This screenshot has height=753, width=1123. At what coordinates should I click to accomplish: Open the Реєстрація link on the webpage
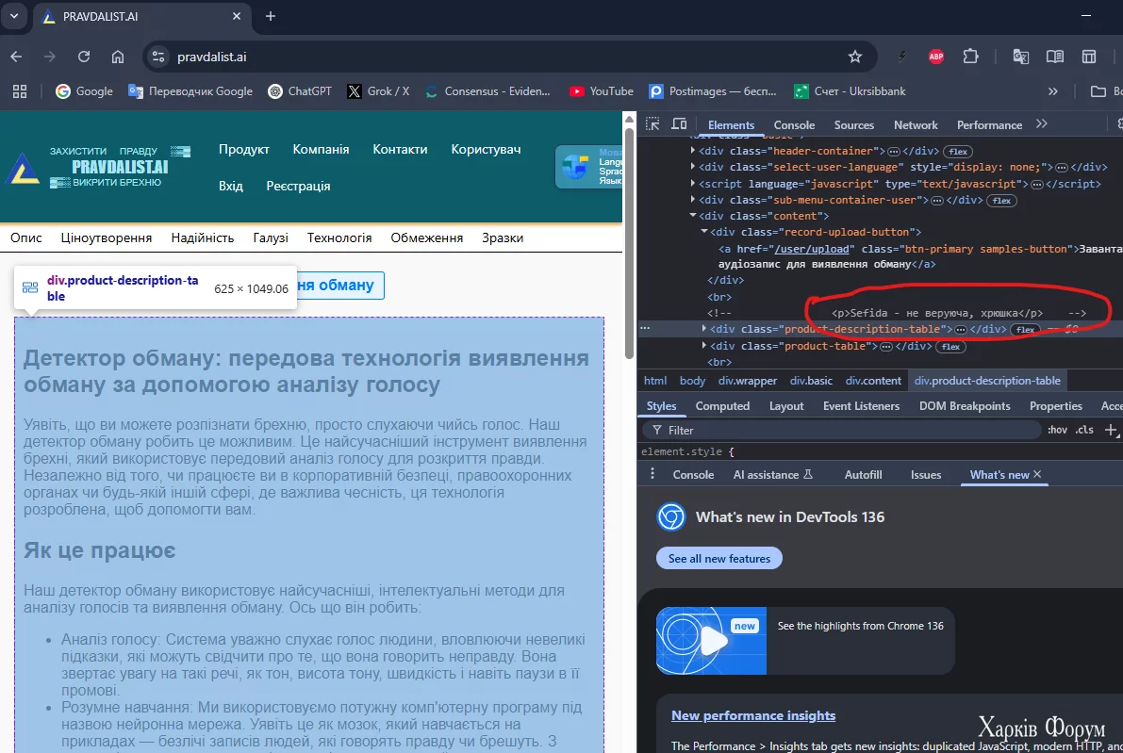click(298, 186)
